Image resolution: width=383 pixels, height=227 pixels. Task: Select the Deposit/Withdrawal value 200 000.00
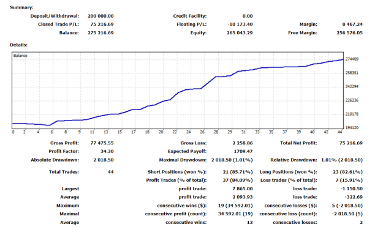point(100,16)
